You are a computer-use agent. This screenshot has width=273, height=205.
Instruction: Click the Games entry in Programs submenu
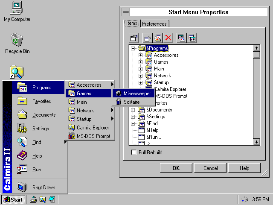click(x=89, y=94)
